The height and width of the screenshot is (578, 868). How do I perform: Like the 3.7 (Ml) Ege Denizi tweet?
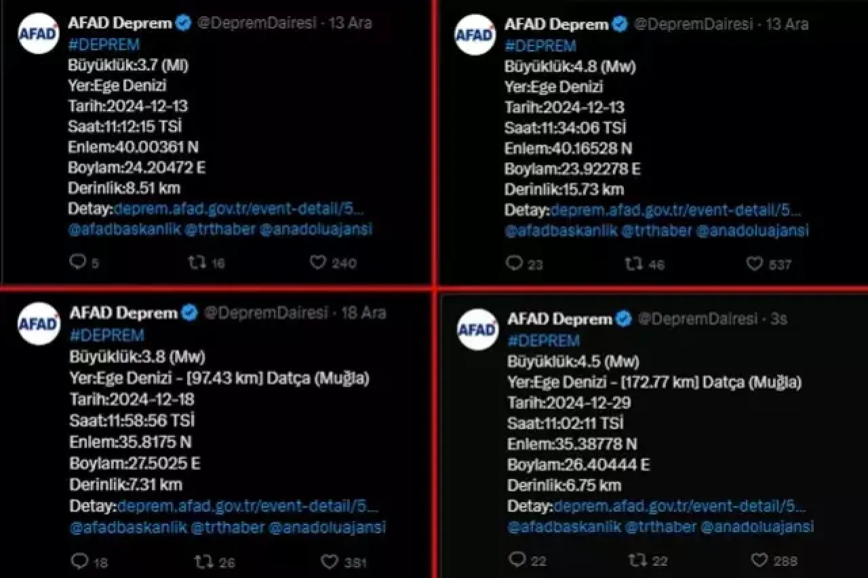(x=318, y=262)
